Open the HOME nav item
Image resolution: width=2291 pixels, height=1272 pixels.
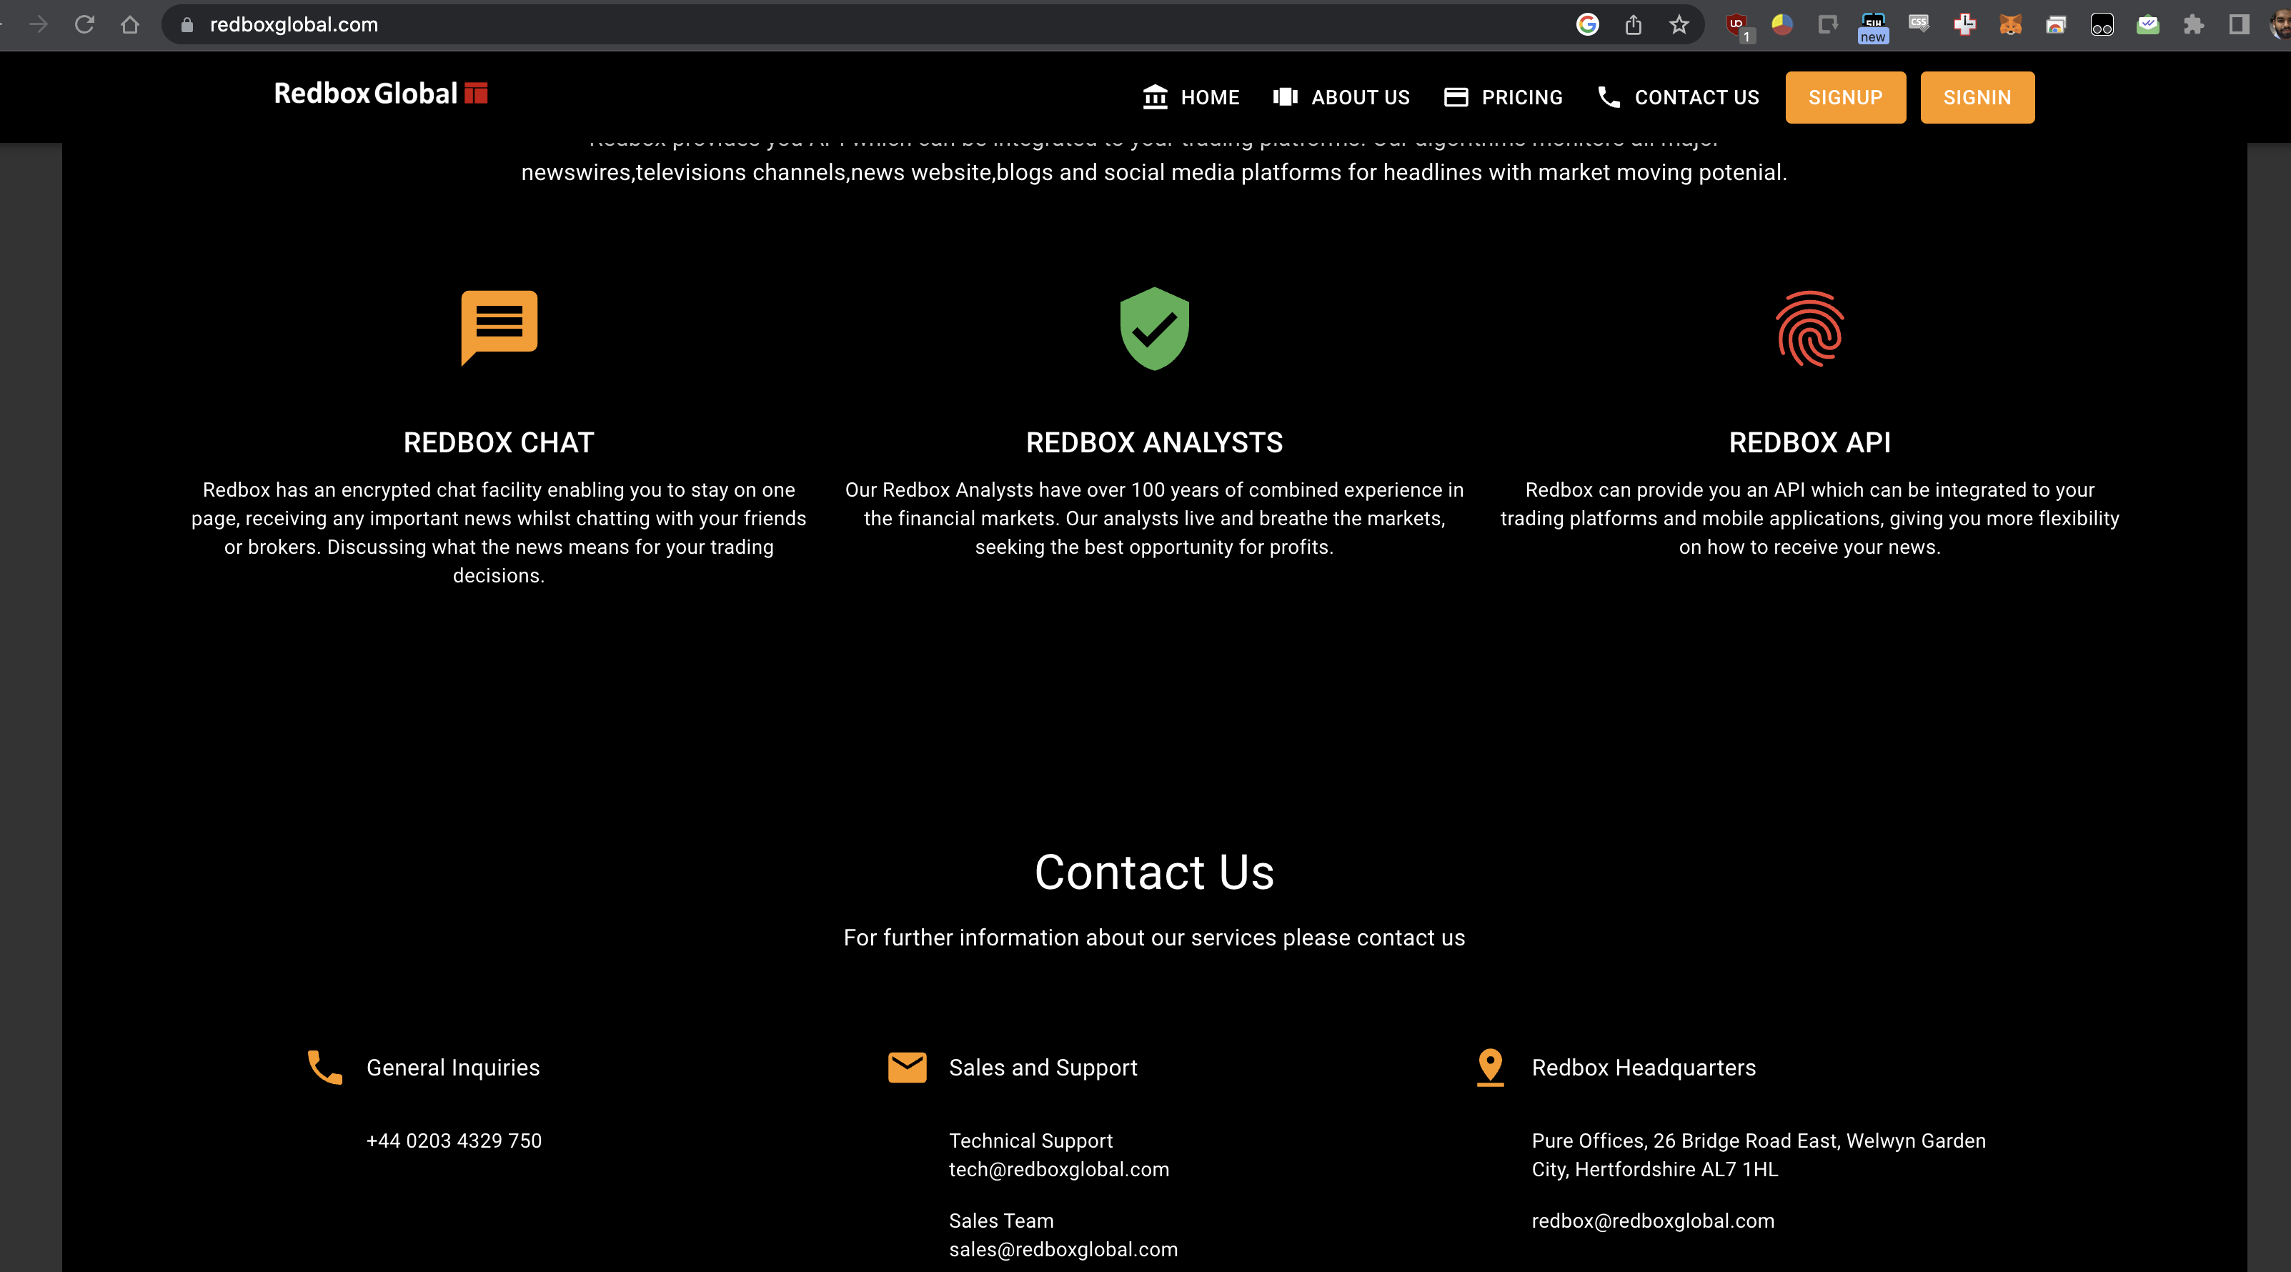tap(1191, 97)
